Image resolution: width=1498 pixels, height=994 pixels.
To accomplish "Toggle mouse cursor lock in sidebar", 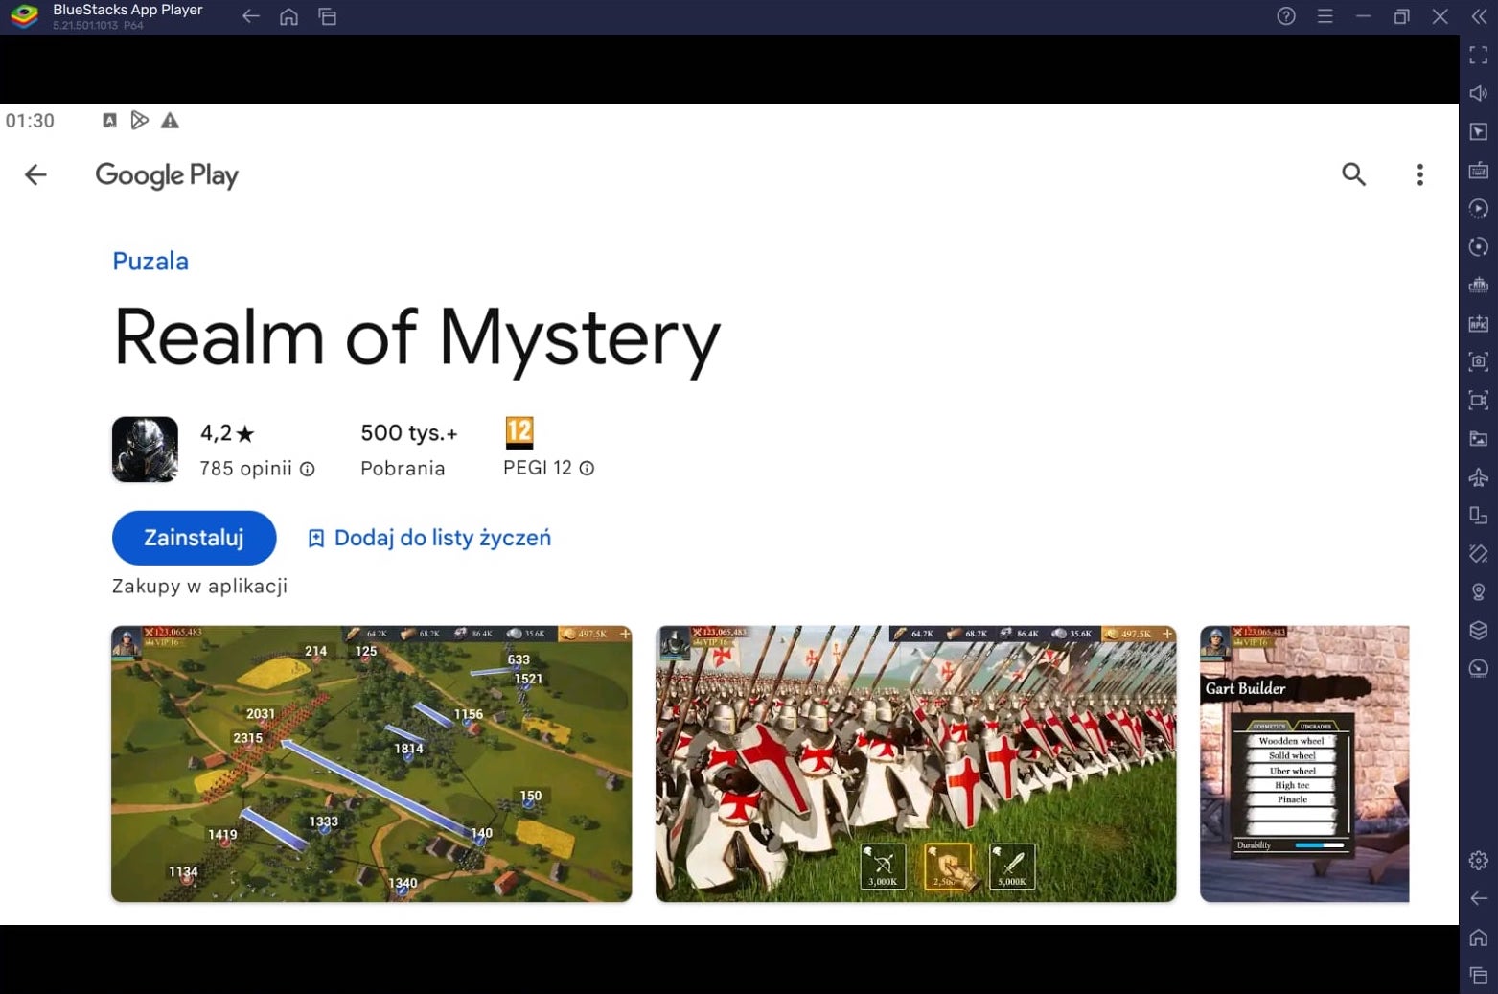I will [1478, 131].
